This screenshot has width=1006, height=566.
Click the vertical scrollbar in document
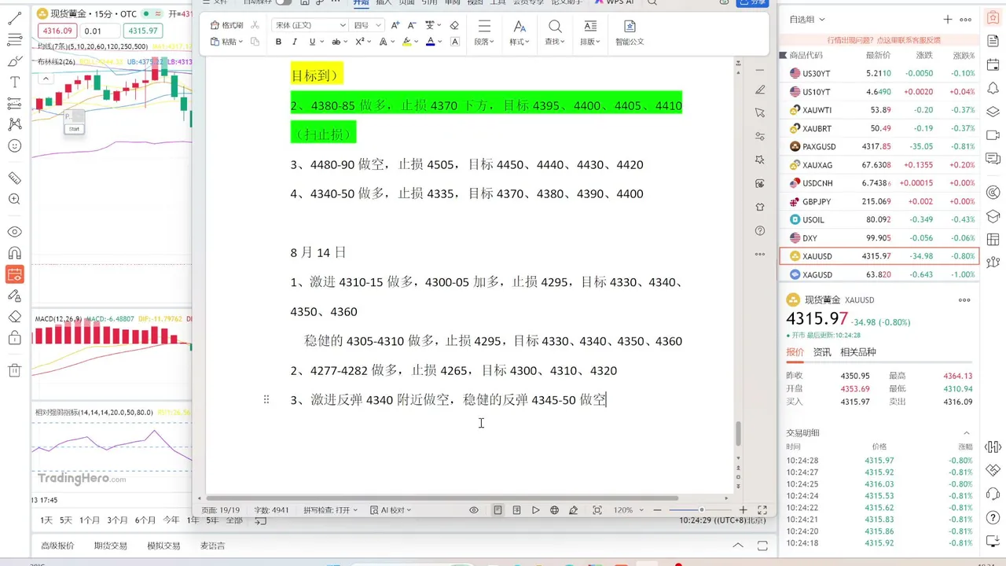tap(738, 434)
